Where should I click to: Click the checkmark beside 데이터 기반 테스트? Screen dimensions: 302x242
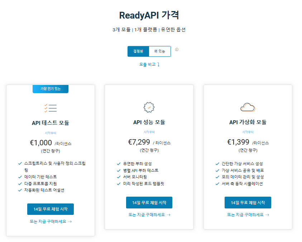click(x=20, y=177)
